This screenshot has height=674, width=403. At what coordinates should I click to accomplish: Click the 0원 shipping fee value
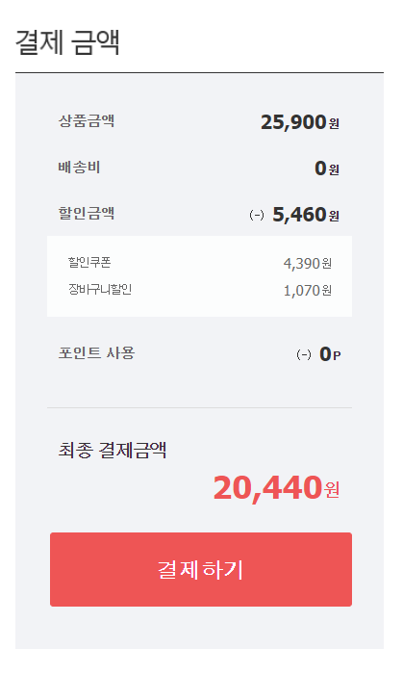(x=327, y=168)
